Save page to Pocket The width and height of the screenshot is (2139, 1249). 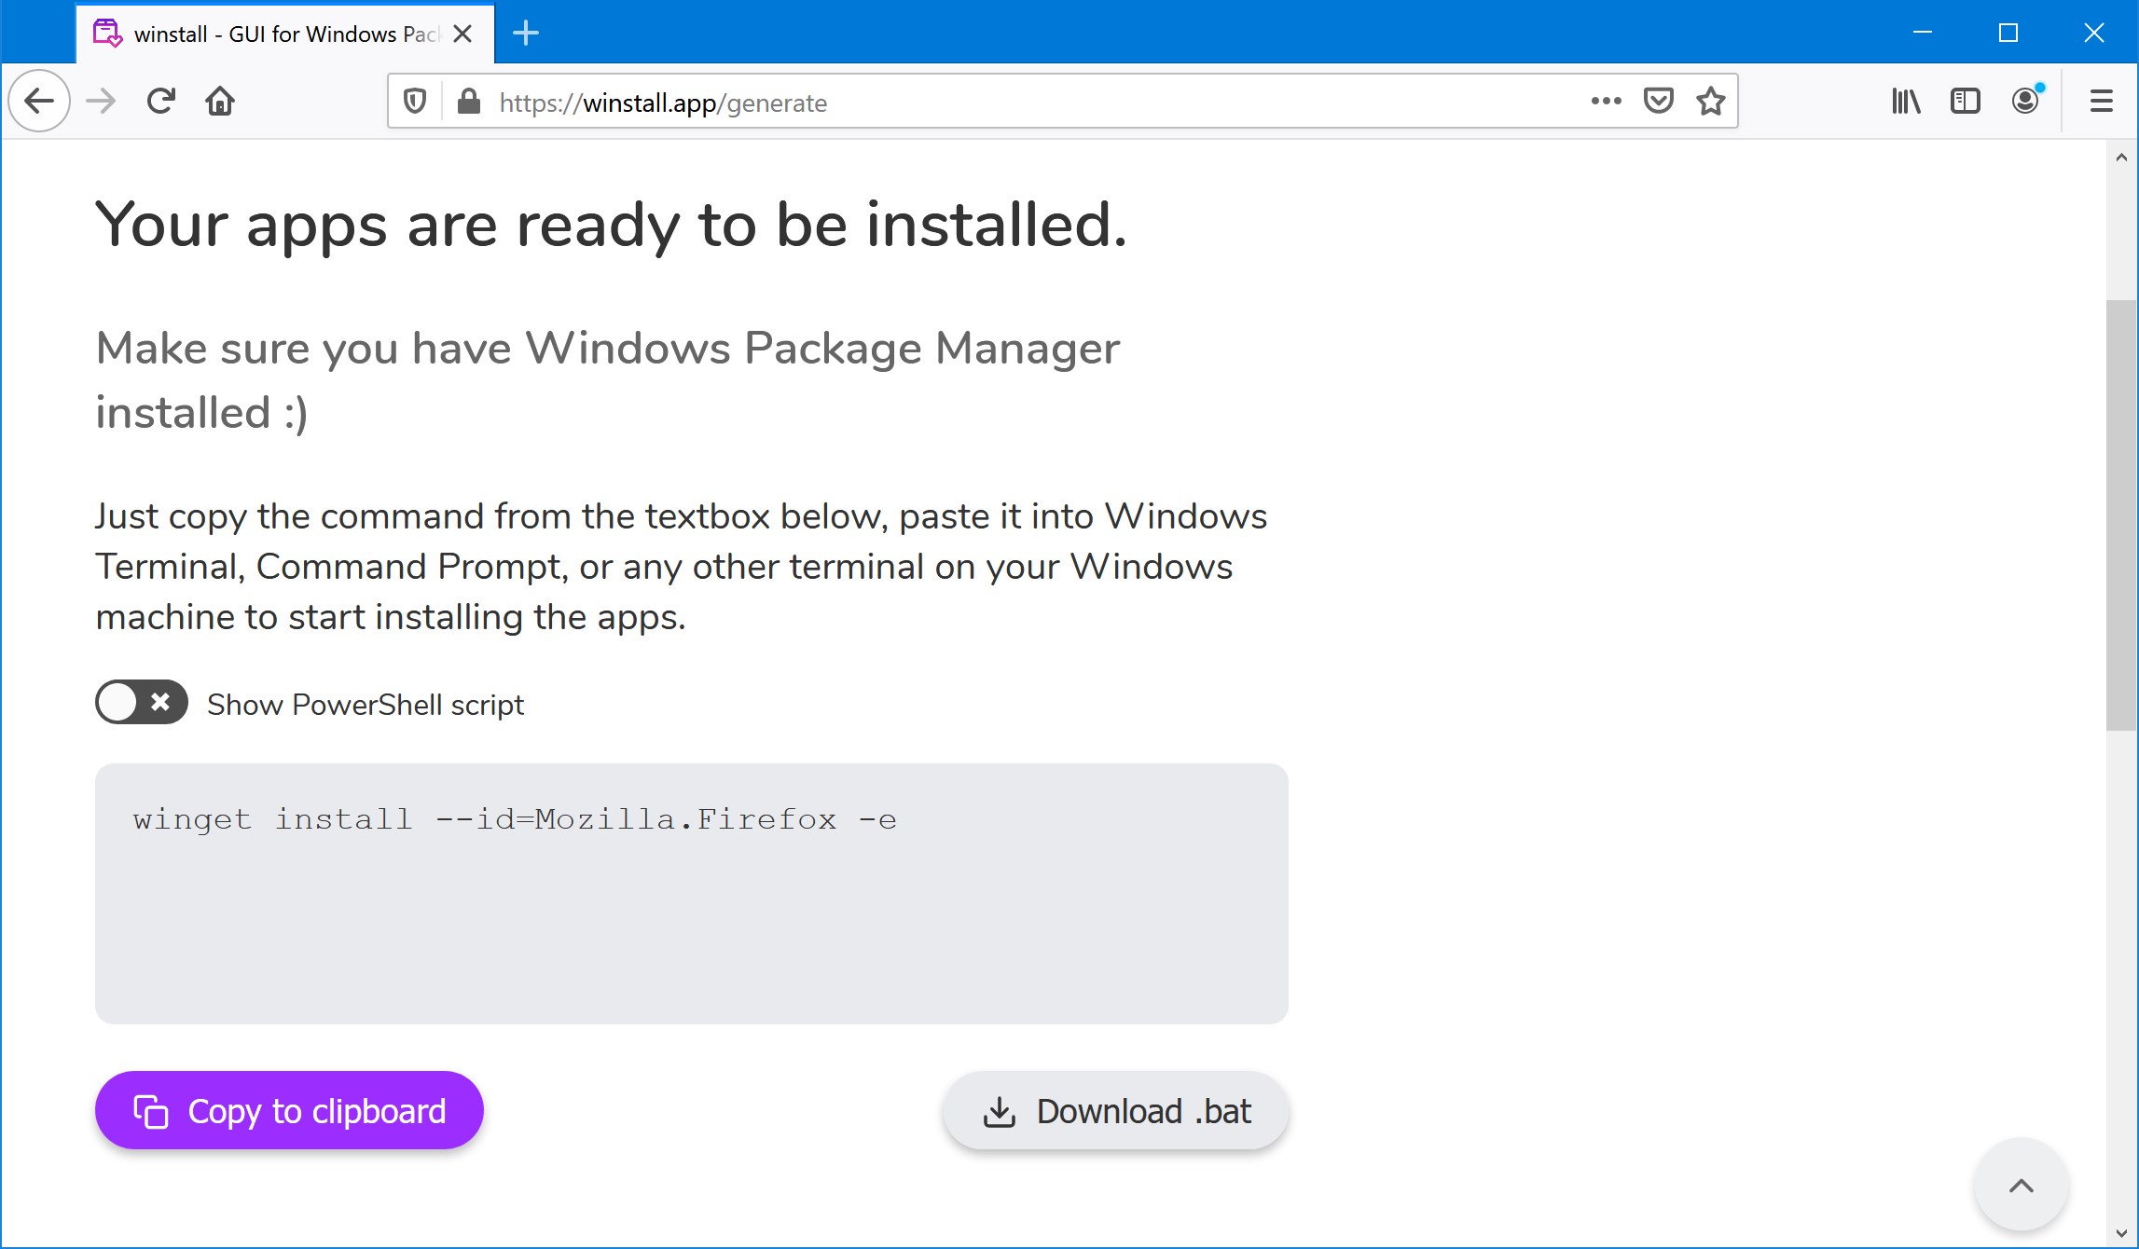(x=1658, y=101)
